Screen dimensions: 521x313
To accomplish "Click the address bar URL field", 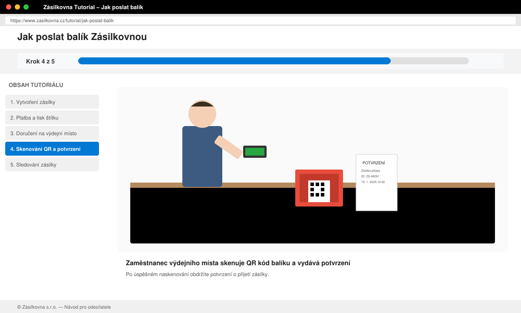I will pyautogui.click(x=260, y=20).
